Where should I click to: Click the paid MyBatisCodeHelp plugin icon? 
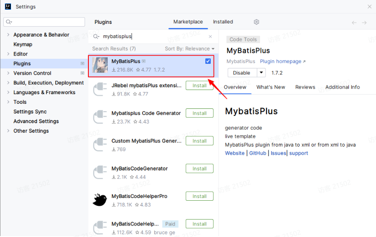(100, 228)
